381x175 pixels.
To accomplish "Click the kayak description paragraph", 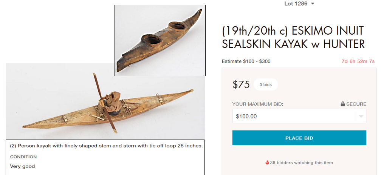I will 107,146.
